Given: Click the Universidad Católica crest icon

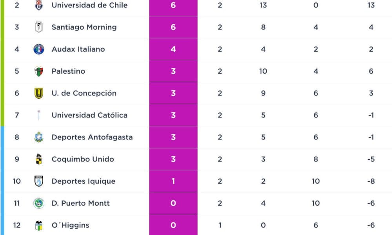Looking at the screenshot, I should coord(39,115).
